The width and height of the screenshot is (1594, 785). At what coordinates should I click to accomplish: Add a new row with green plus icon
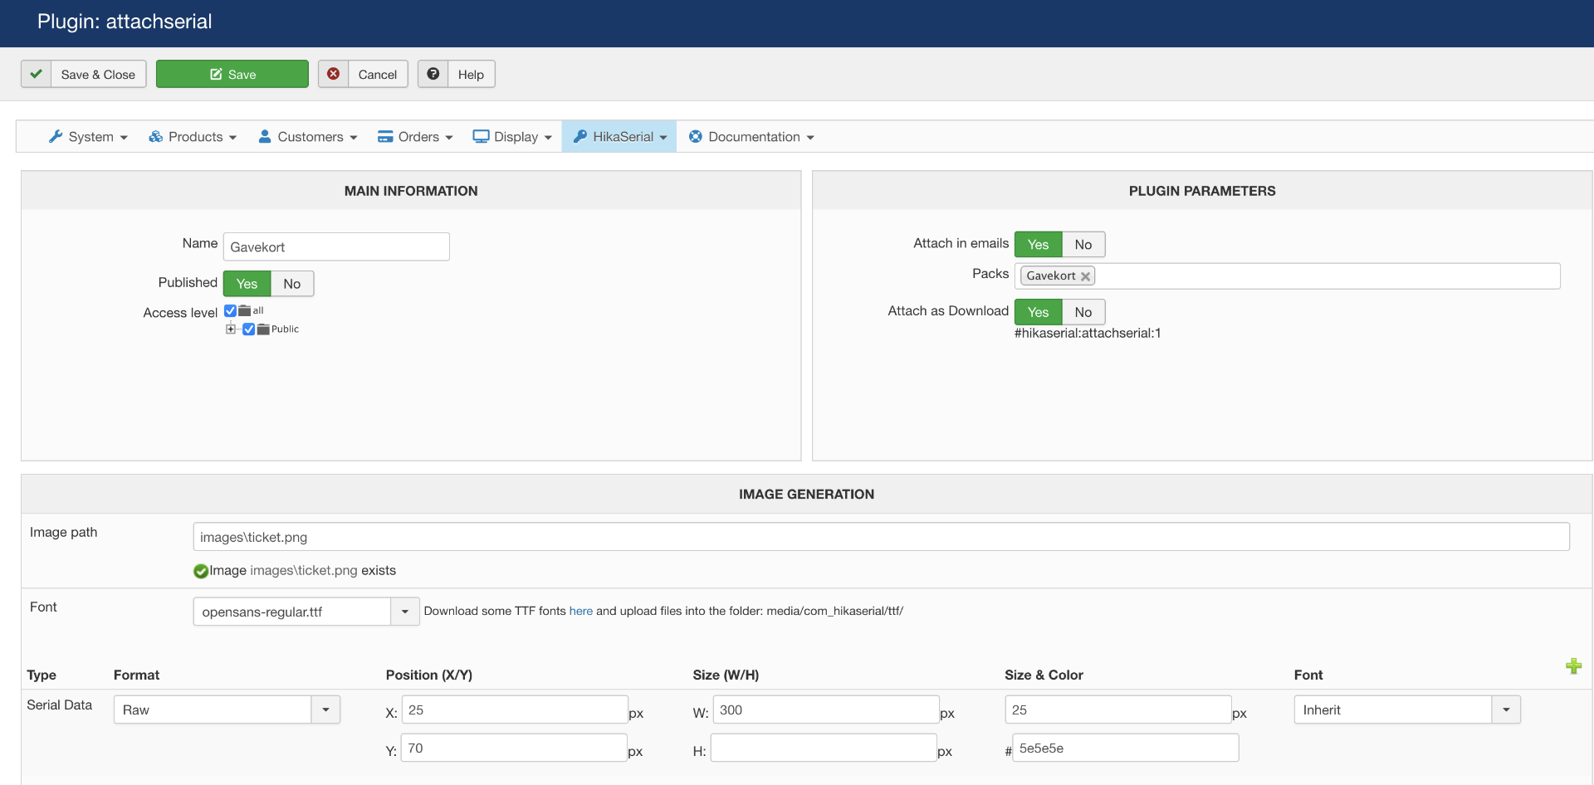(1573, 666)
